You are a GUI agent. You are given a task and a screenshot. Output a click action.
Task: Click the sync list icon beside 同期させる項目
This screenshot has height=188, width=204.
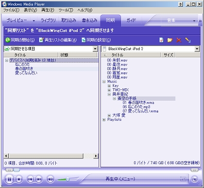coord(7,49)
